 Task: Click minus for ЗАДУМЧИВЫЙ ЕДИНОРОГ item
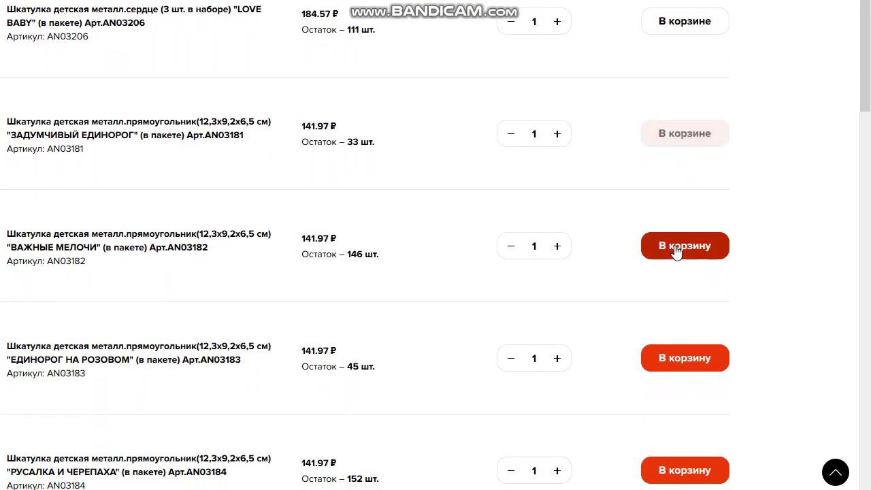[511, 134]
